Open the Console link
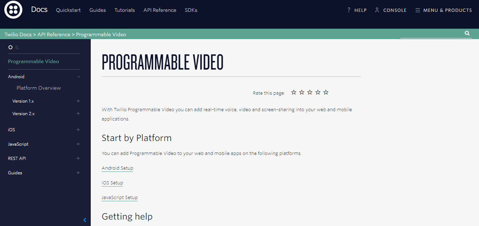 (391, 10)
